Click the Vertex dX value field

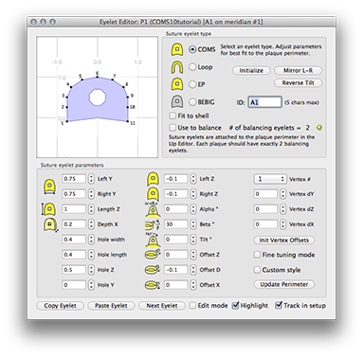coord(265,224)
